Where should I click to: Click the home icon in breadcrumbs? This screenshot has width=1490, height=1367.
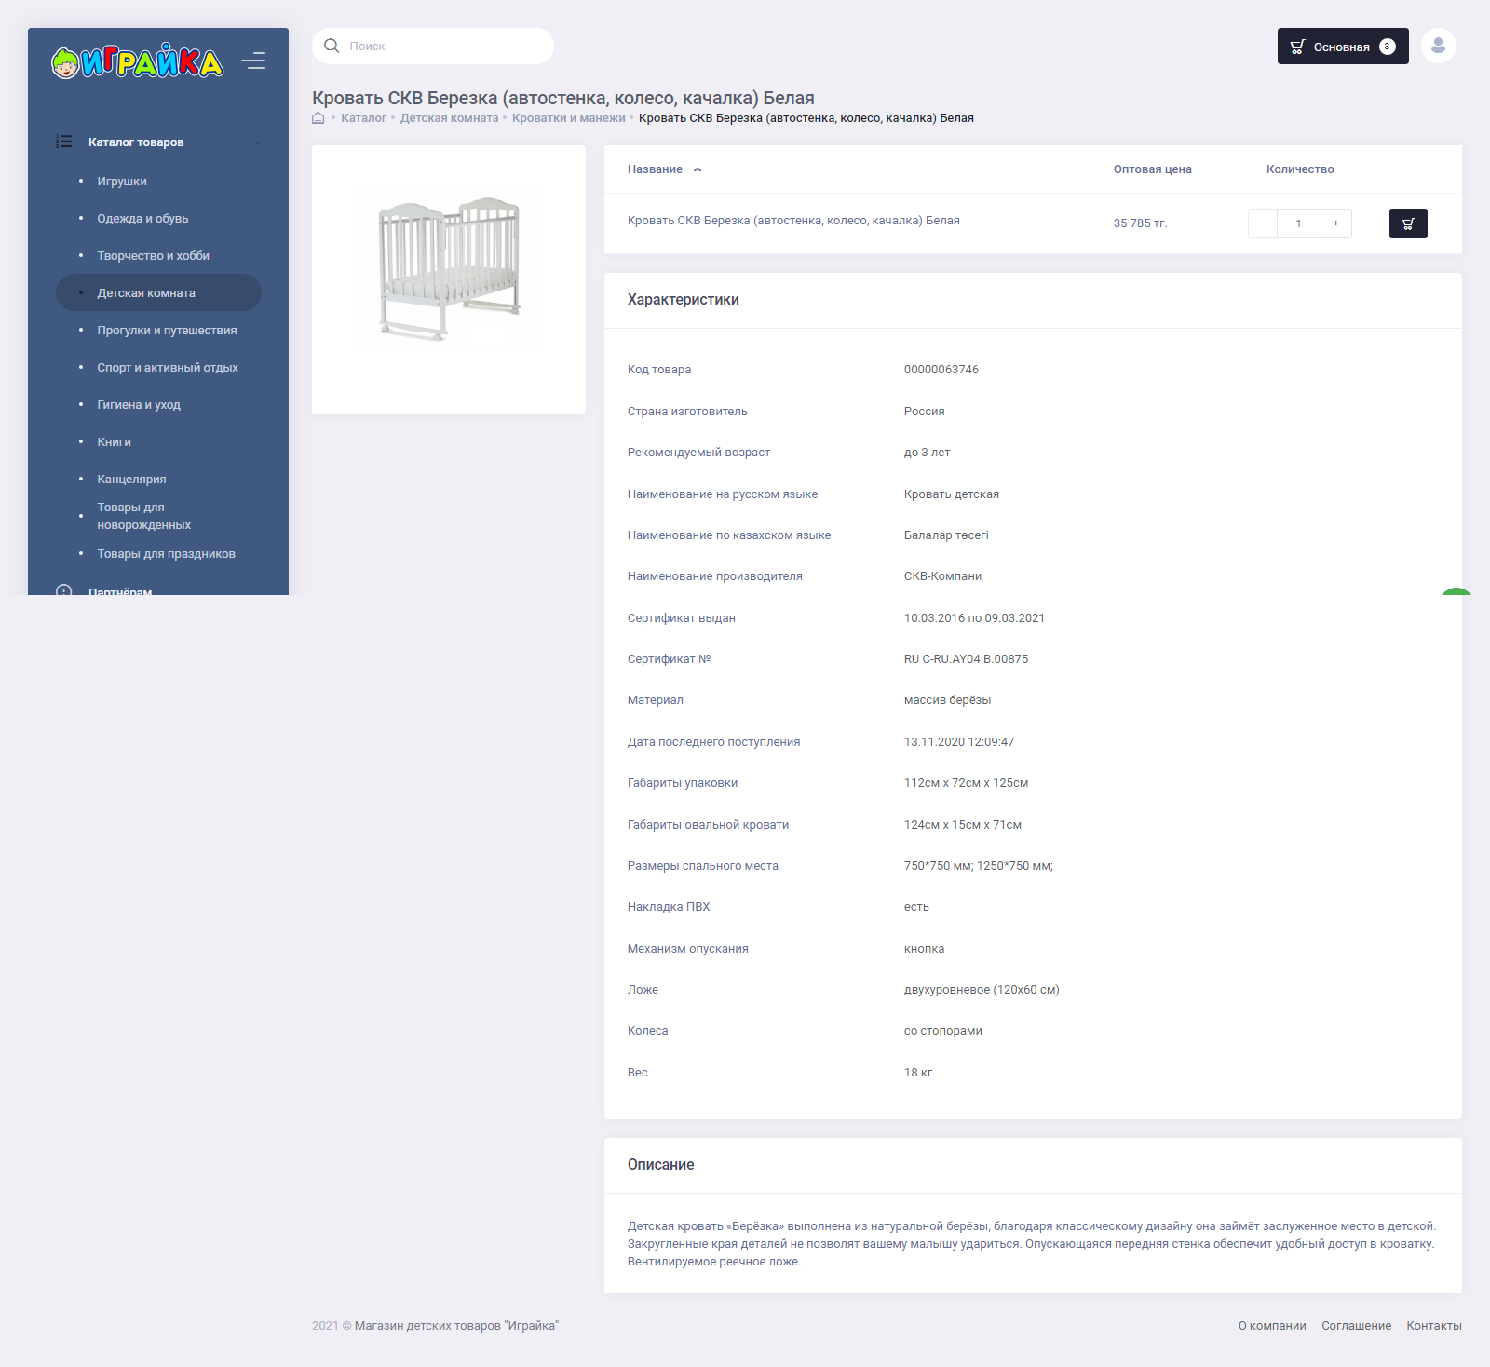(318, 118)
